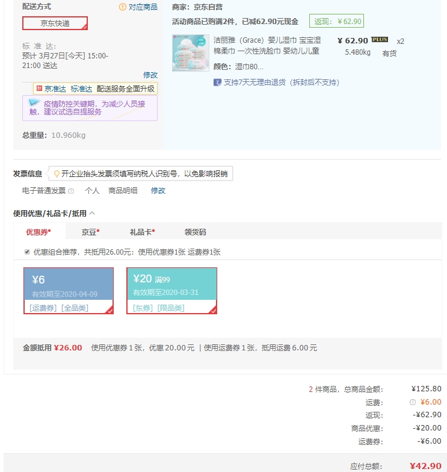Open the 洁丽雅 baby wipes product title
447x472 pixels.
click(x=267, y=46)
